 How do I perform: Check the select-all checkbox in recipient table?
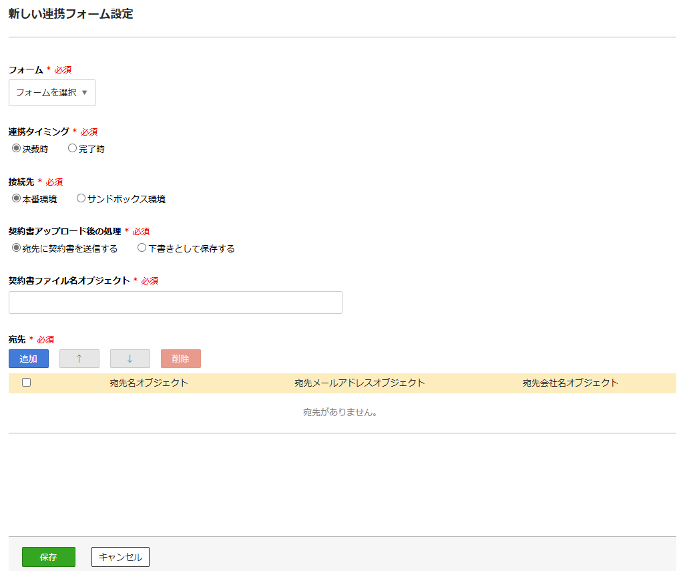25,382
